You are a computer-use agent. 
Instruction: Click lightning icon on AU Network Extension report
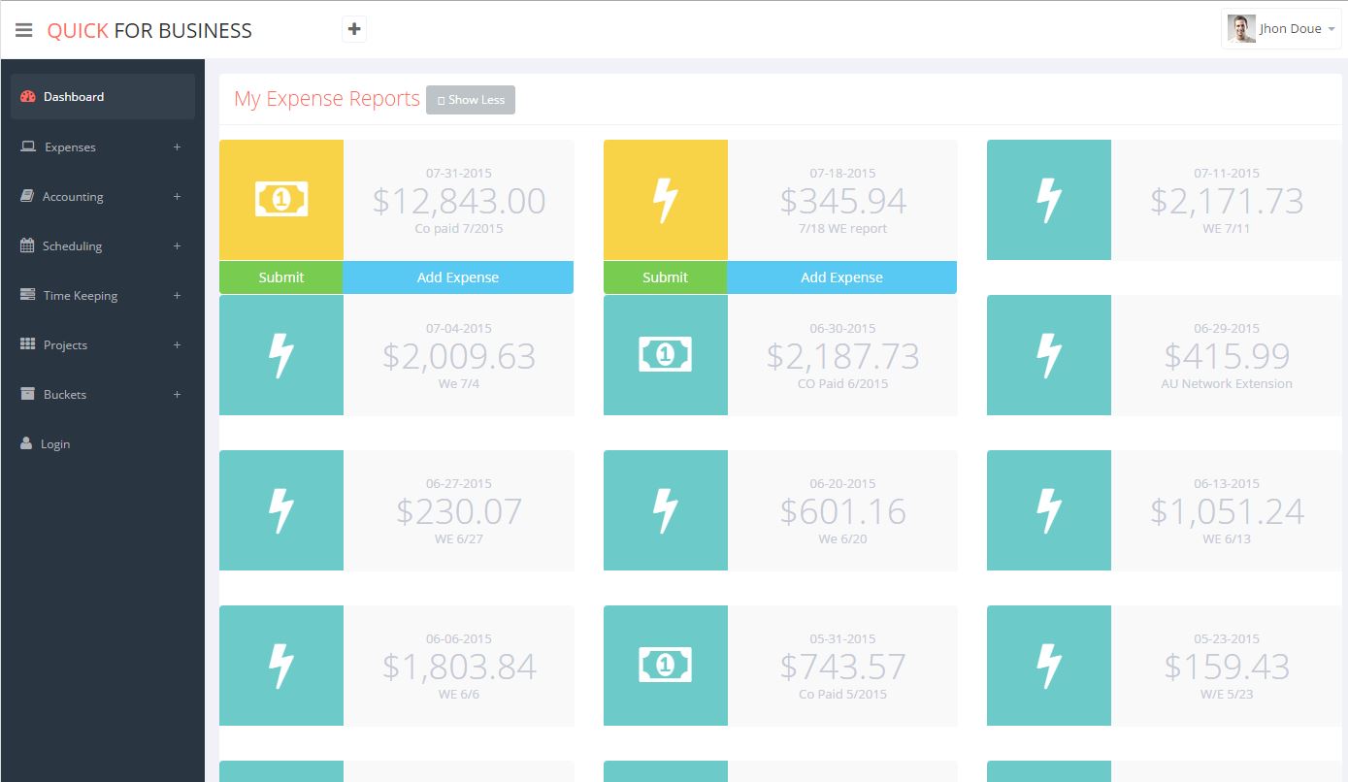[x=1049, y=355]
